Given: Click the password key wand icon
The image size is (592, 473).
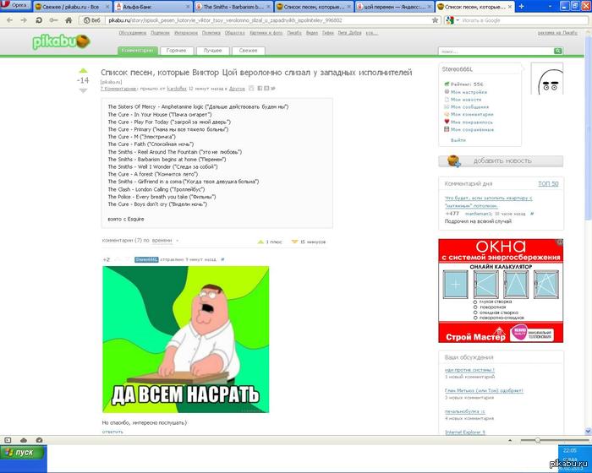Looking at the screenshot, I should pos(53,20).
